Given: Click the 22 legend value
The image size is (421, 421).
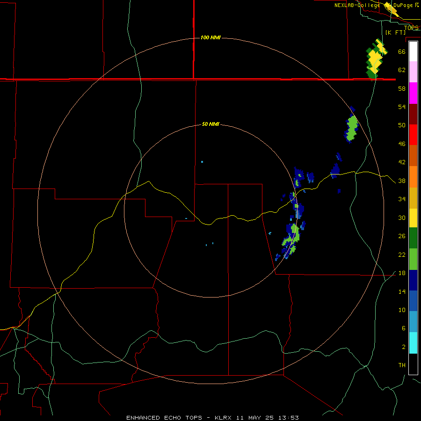Looking at the screenshot, I should pos(402,255).
